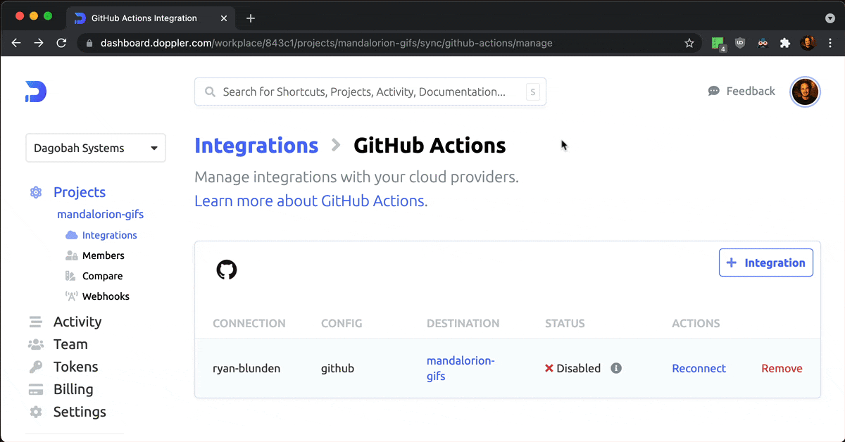This screenshot has height=442, width=845.
Task: Click the Settings gear in the sidebar
Action: [x=35, y=412]
